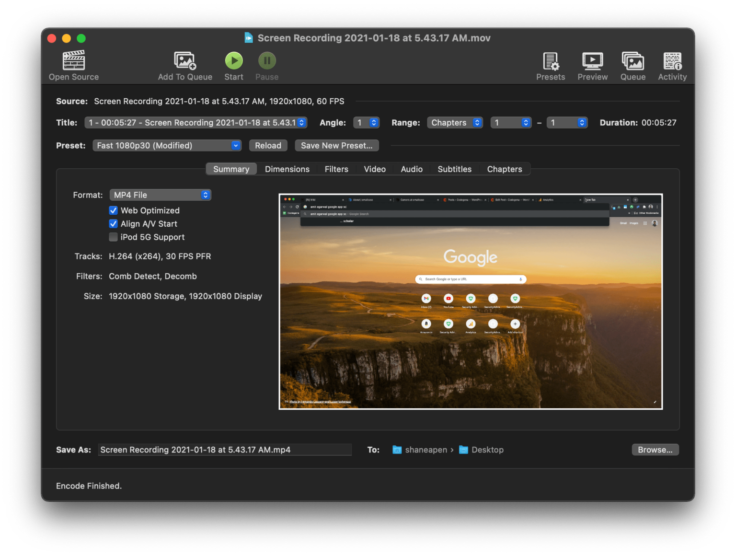Minimize the window with the yellow button

pyautogui.click(x=67, y=38)
